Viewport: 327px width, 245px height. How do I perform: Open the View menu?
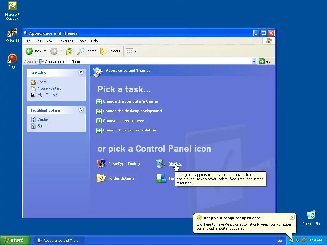[x=50, y=41]
